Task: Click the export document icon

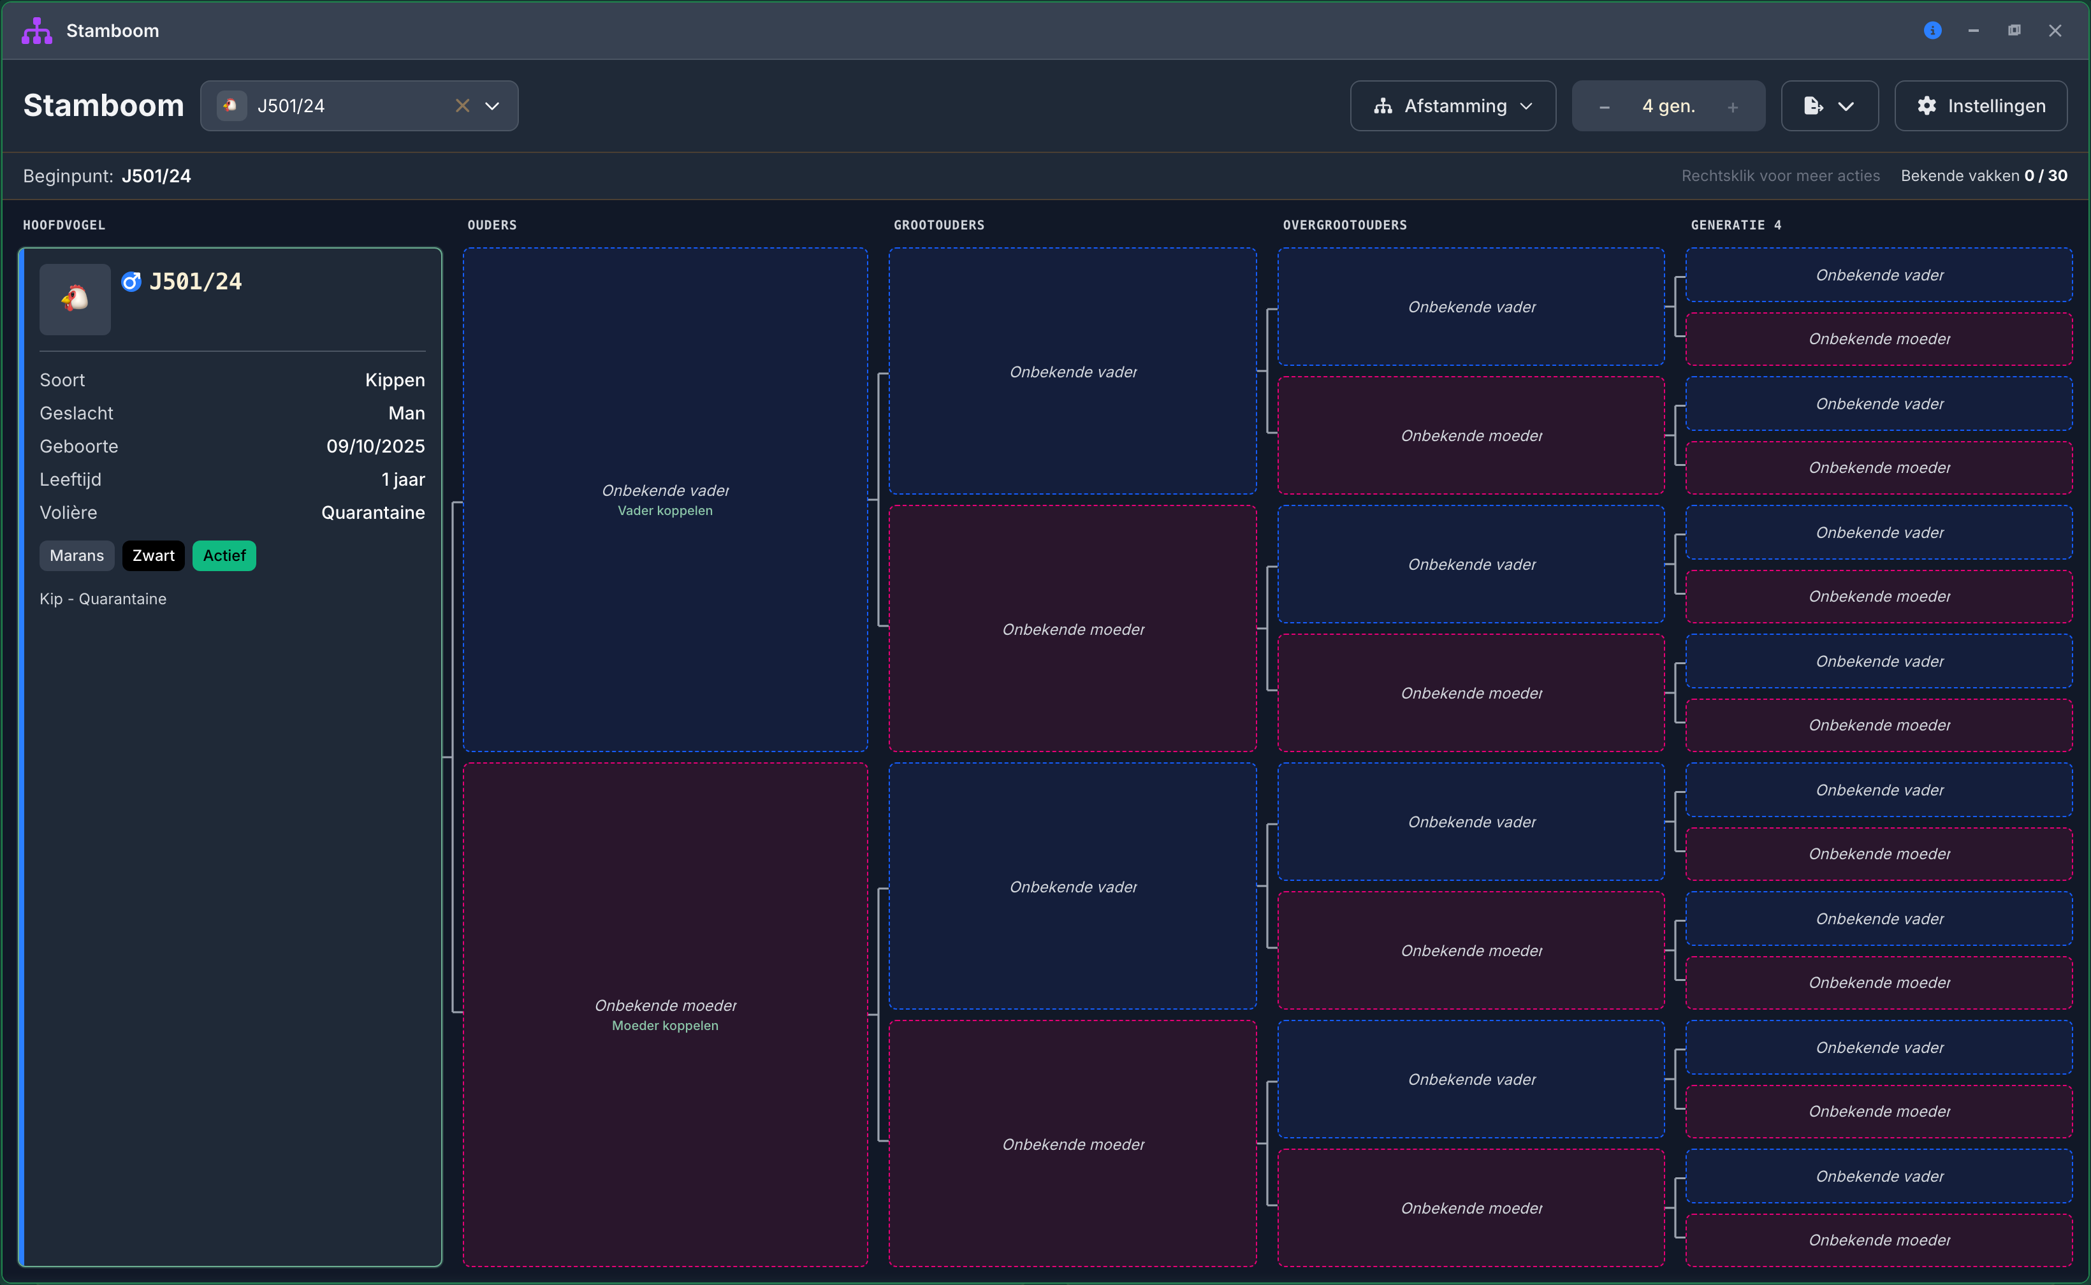Action: [x=1813, y=105]
